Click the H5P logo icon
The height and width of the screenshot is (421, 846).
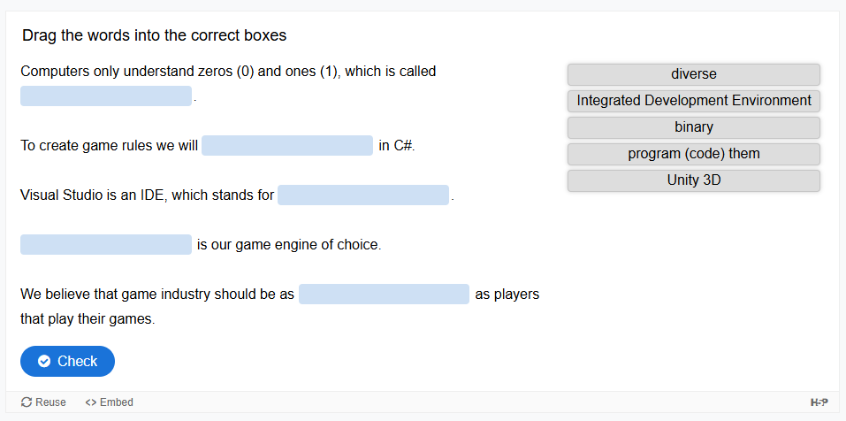[x=819, y=402]
